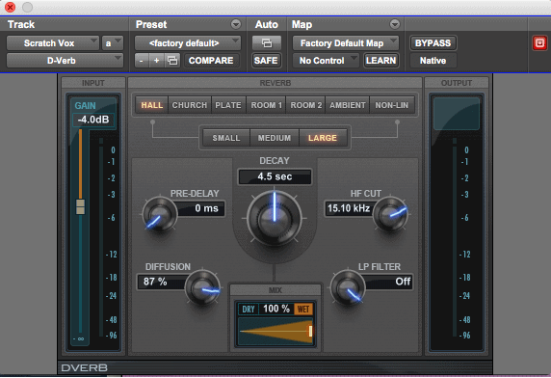The height and width of the screenshot is (378, 551).
Task: Click the DECAY knob
Action: pos(275,218)
